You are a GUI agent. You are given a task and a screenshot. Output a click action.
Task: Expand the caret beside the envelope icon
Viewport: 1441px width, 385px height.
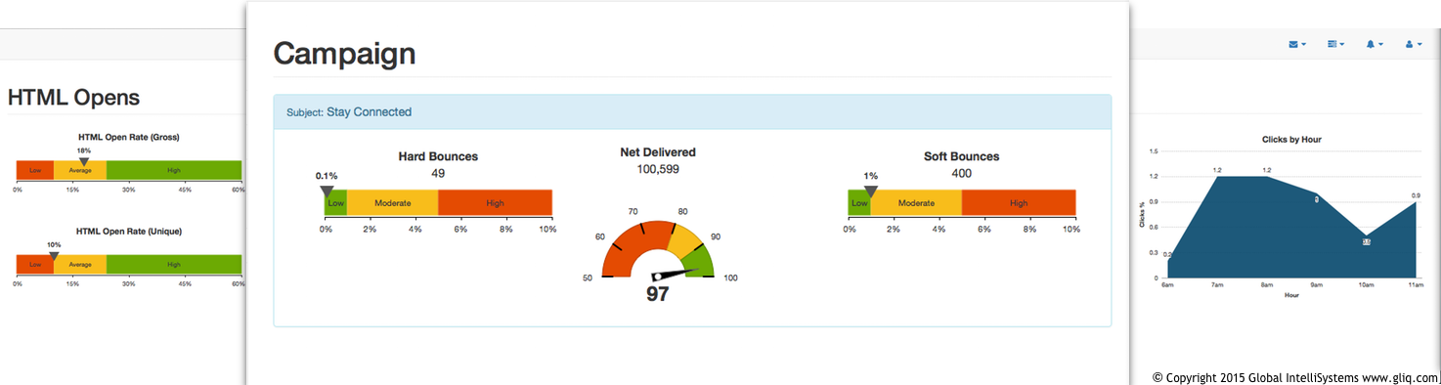[1303, 45]
